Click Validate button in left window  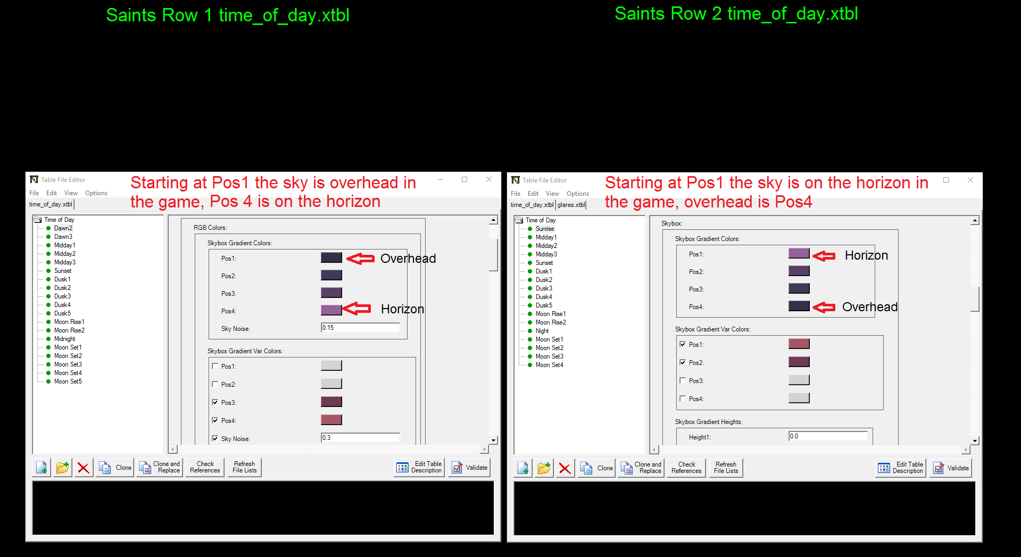[x=470, y=468]
